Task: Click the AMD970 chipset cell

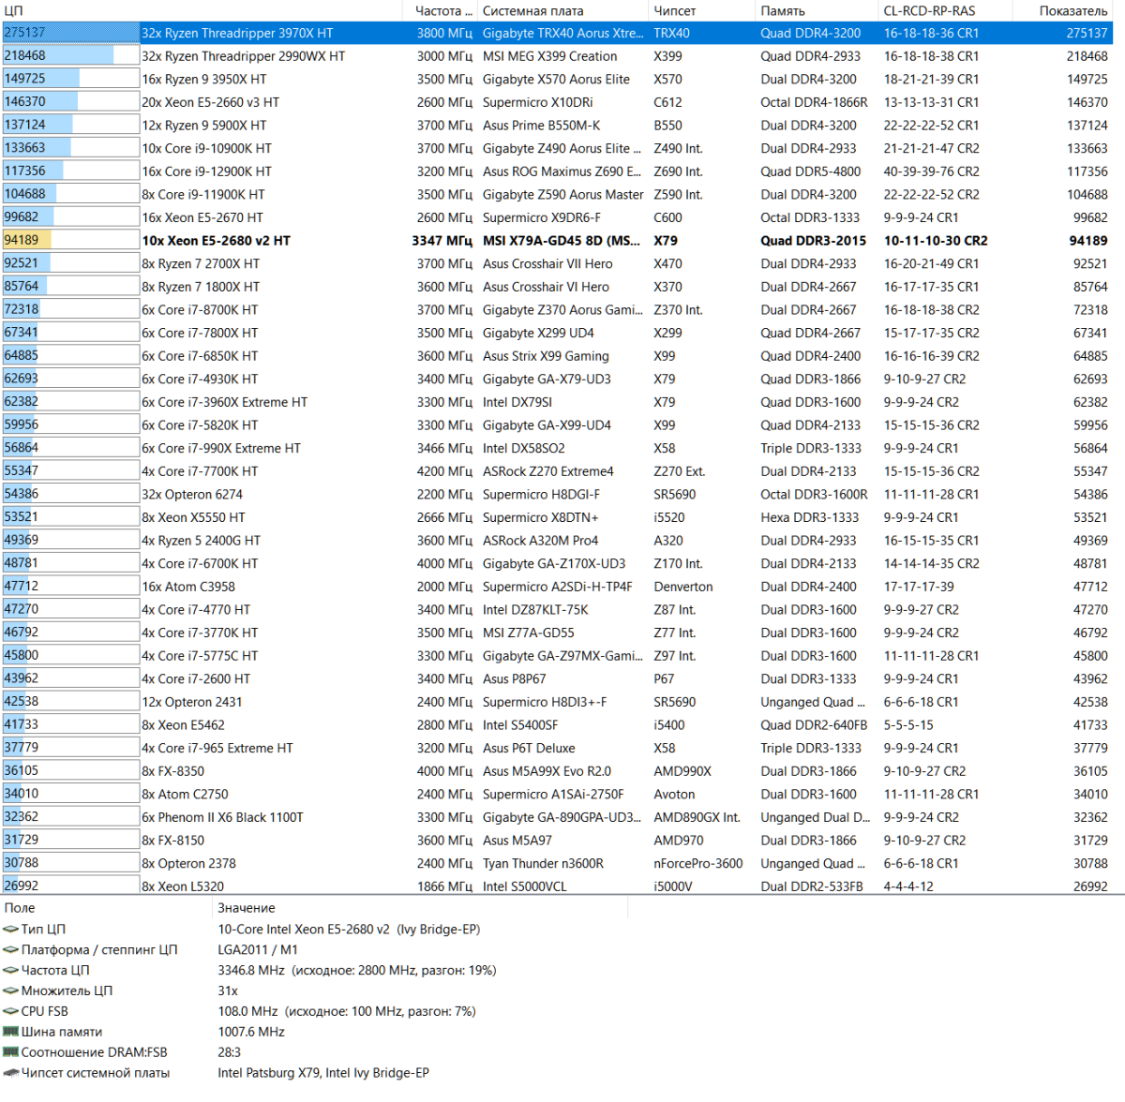Action: (x=679, y=841)
